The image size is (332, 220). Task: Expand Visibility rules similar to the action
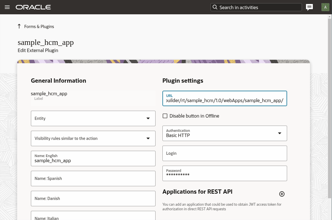click(93, 138)
